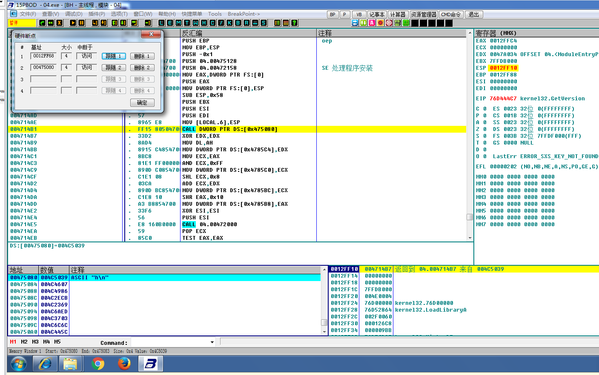
Task: Click the Command input field
Action: point(170,342)
